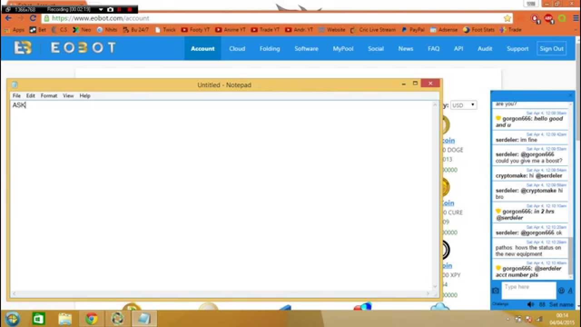The height and width of the screenshot is (327, 581).
Task: Open the Foot Stats bookmark
Action: [479, 30]
